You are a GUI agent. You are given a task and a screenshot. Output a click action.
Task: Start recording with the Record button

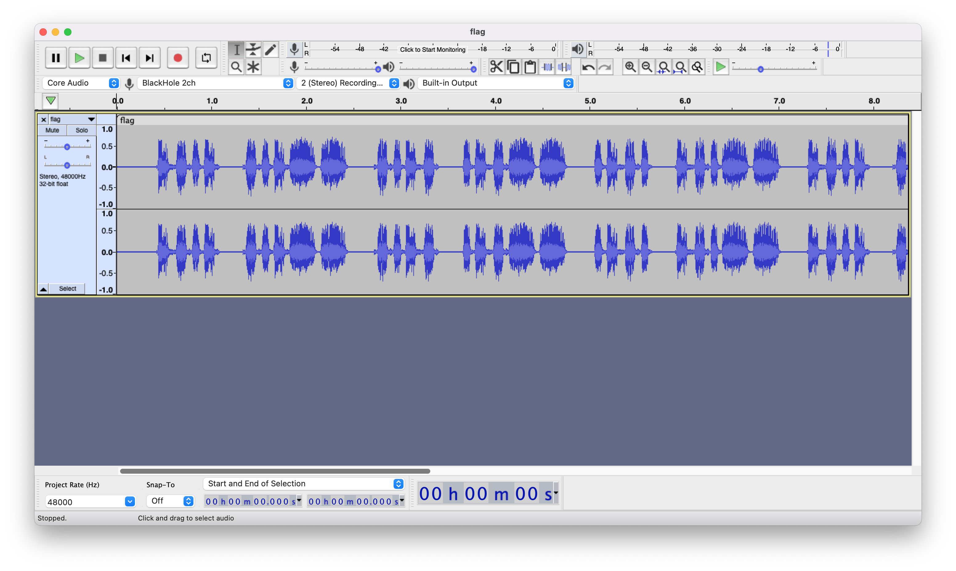178,58
